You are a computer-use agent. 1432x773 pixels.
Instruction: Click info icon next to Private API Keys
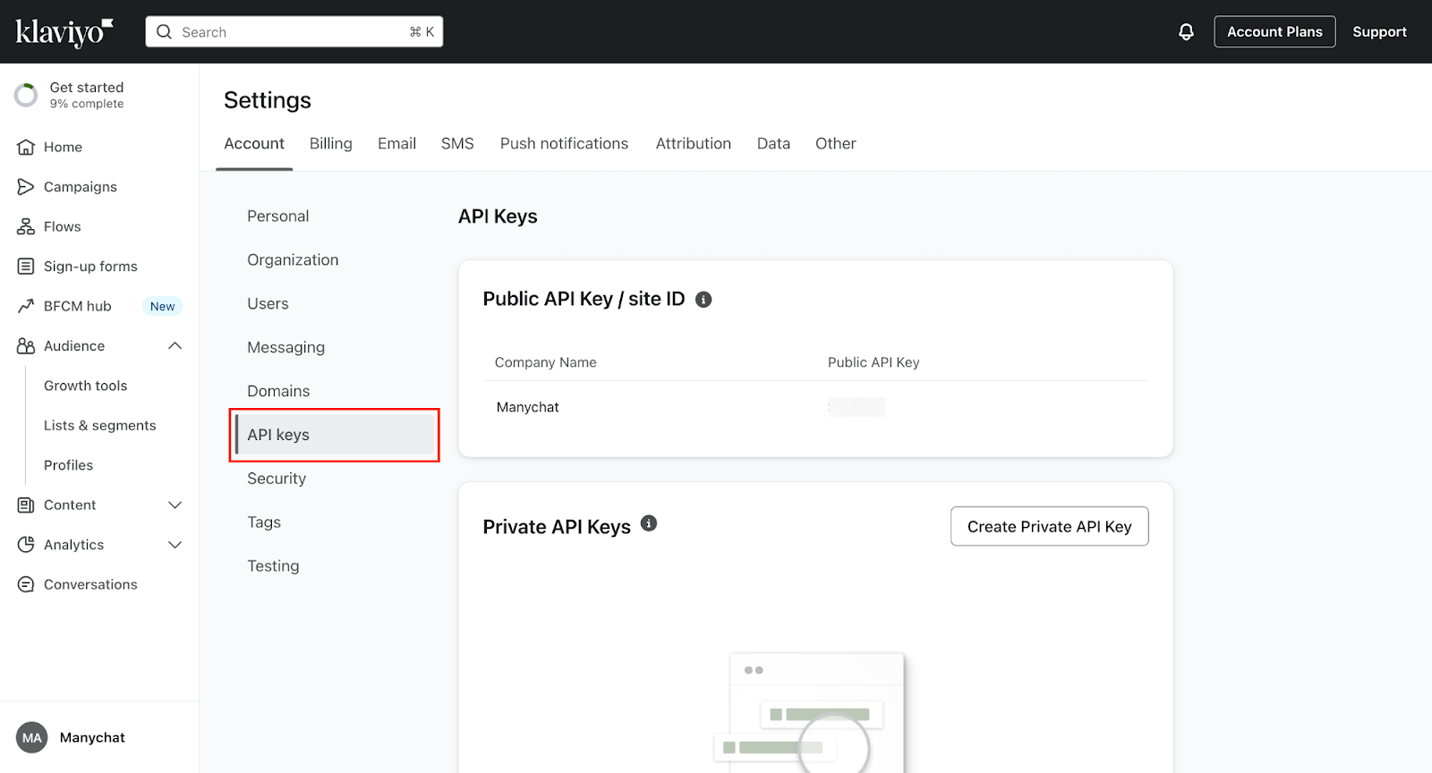[649, 524]
